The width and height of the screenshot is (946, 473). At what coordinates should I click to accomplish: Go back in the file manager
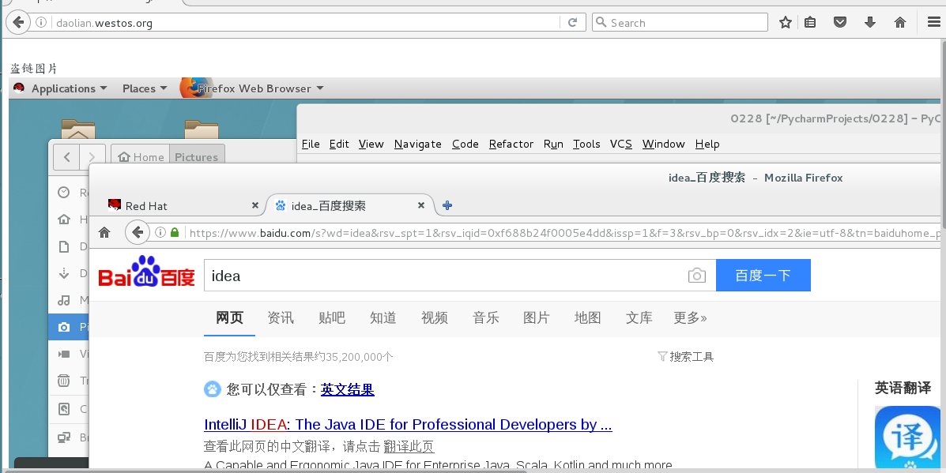click(x=66, y=157)
